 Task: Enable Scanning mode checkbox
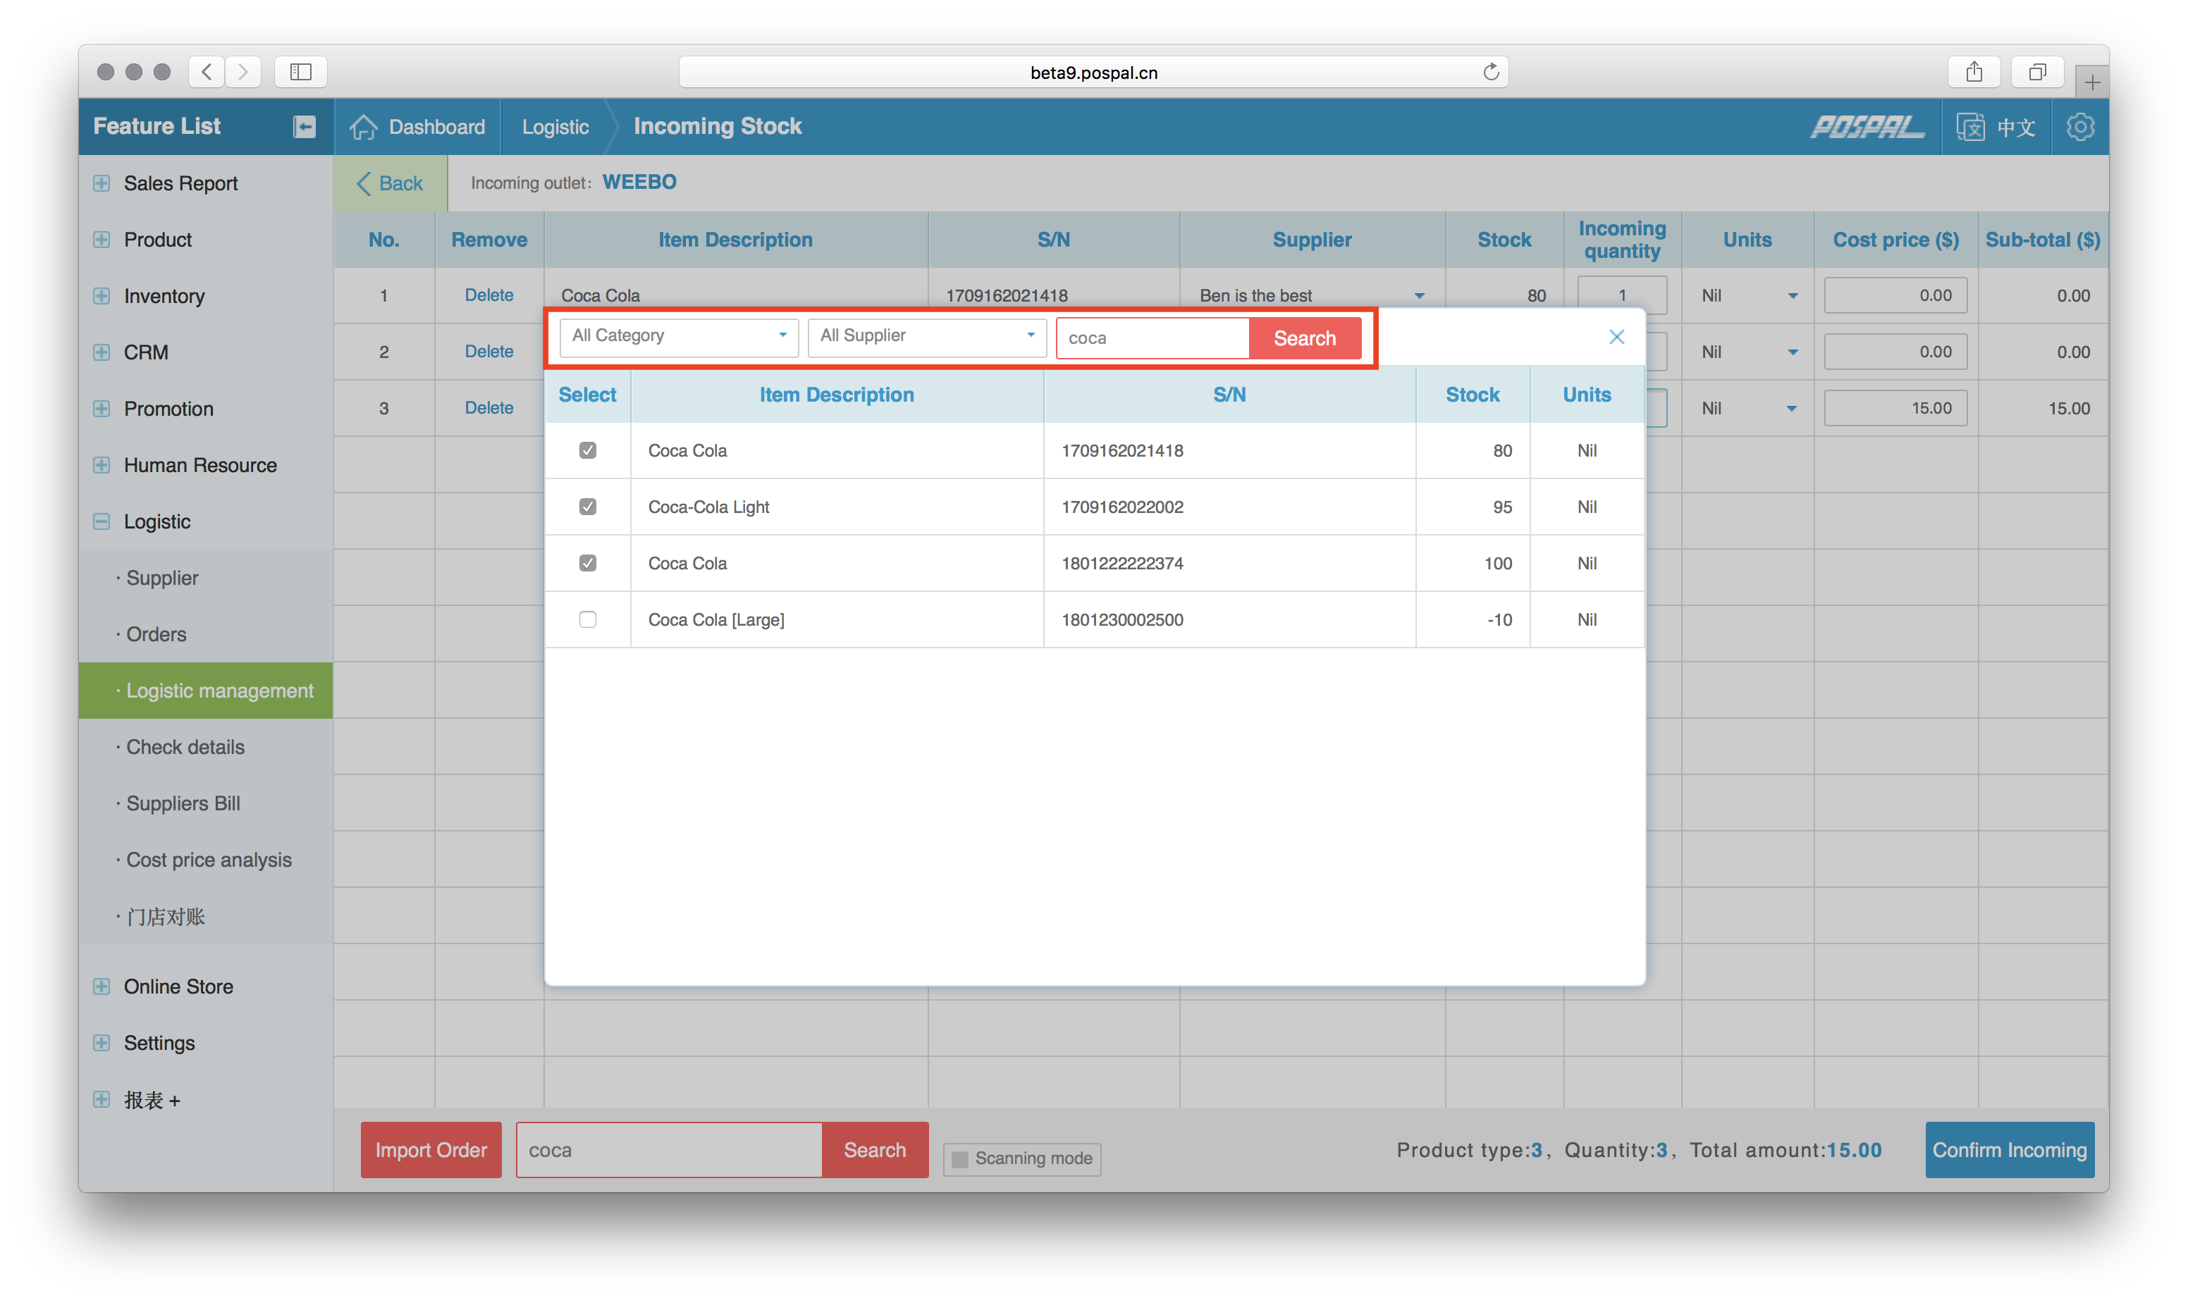tap(960, 1158)
